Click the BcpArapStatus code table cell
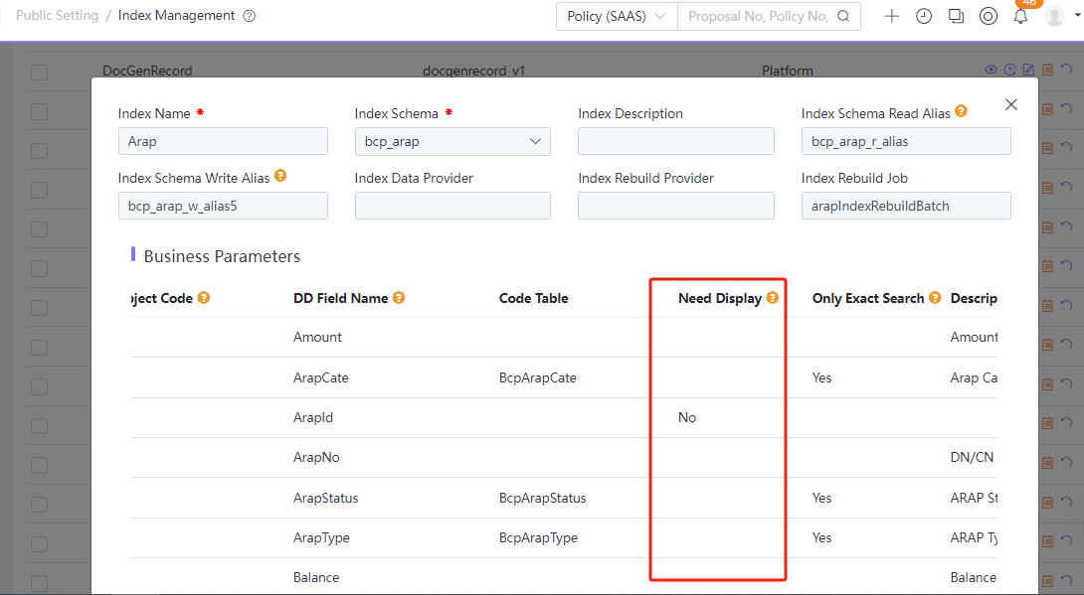The height and width of the screenshot is (595, 1084). click(543, 498)
